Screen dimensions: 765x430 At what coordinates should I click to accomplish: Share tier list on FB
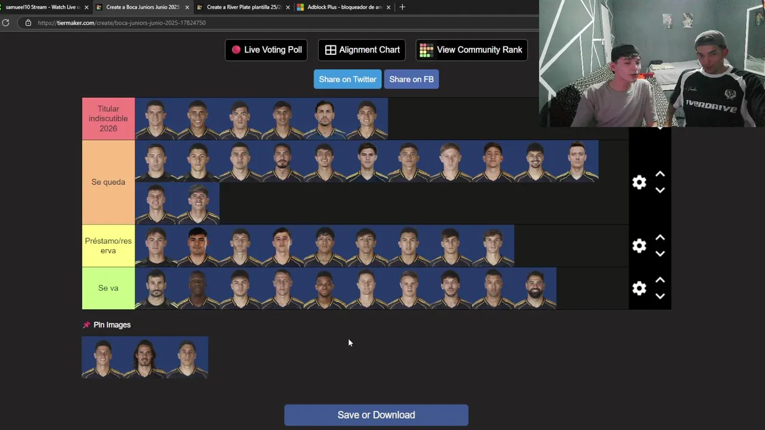click(411, 79)
